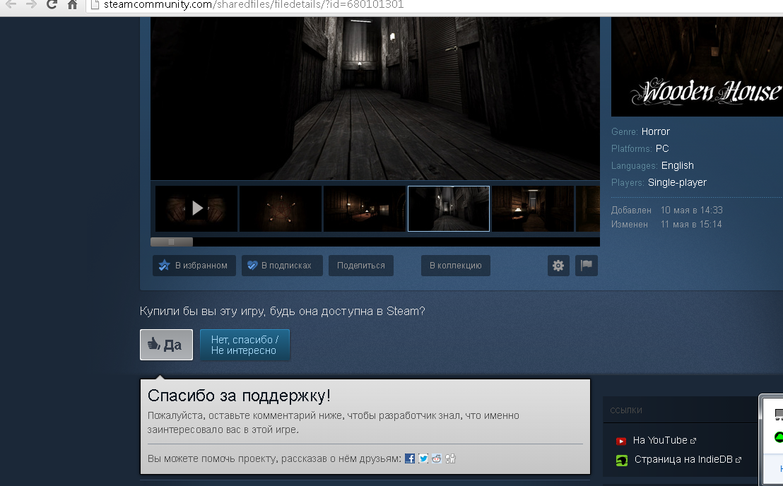Report the item with the flag icon
Screen dimensions: 783x486
[587, 266]
